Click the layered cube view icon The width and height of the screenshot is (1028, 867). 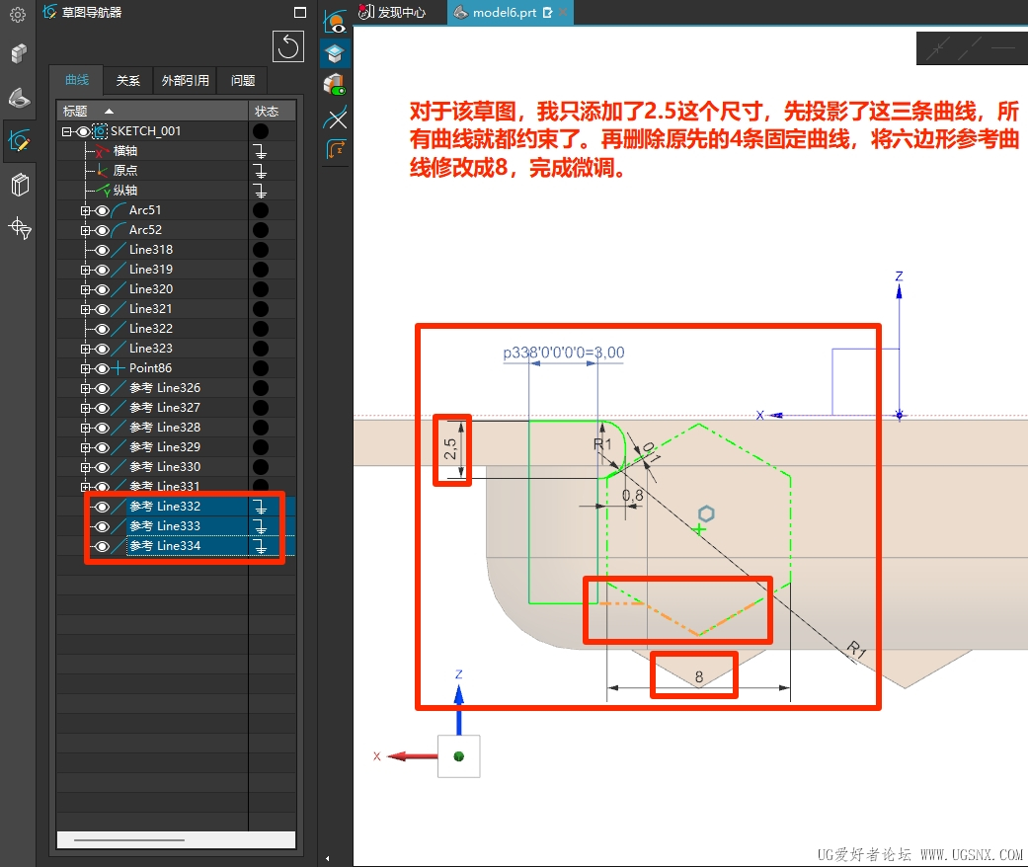click(x=335, y=53)
